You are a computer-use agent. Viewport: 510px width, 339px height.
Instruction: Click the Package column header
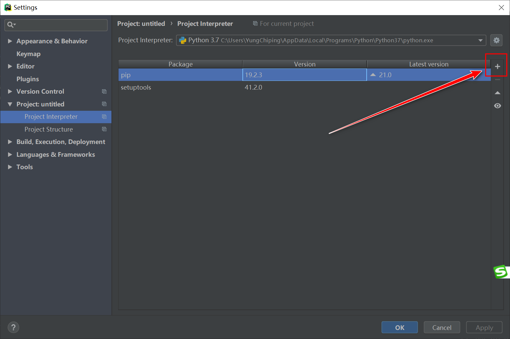[180, 64]
